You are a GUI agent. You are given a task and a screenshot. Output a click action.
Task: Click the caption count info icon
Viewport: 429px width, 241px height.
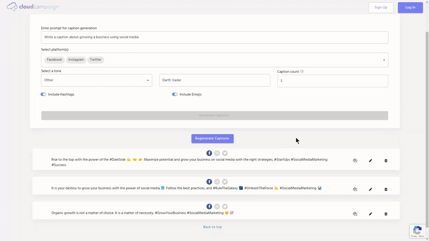pyautogui.click(x=302, y=71)
